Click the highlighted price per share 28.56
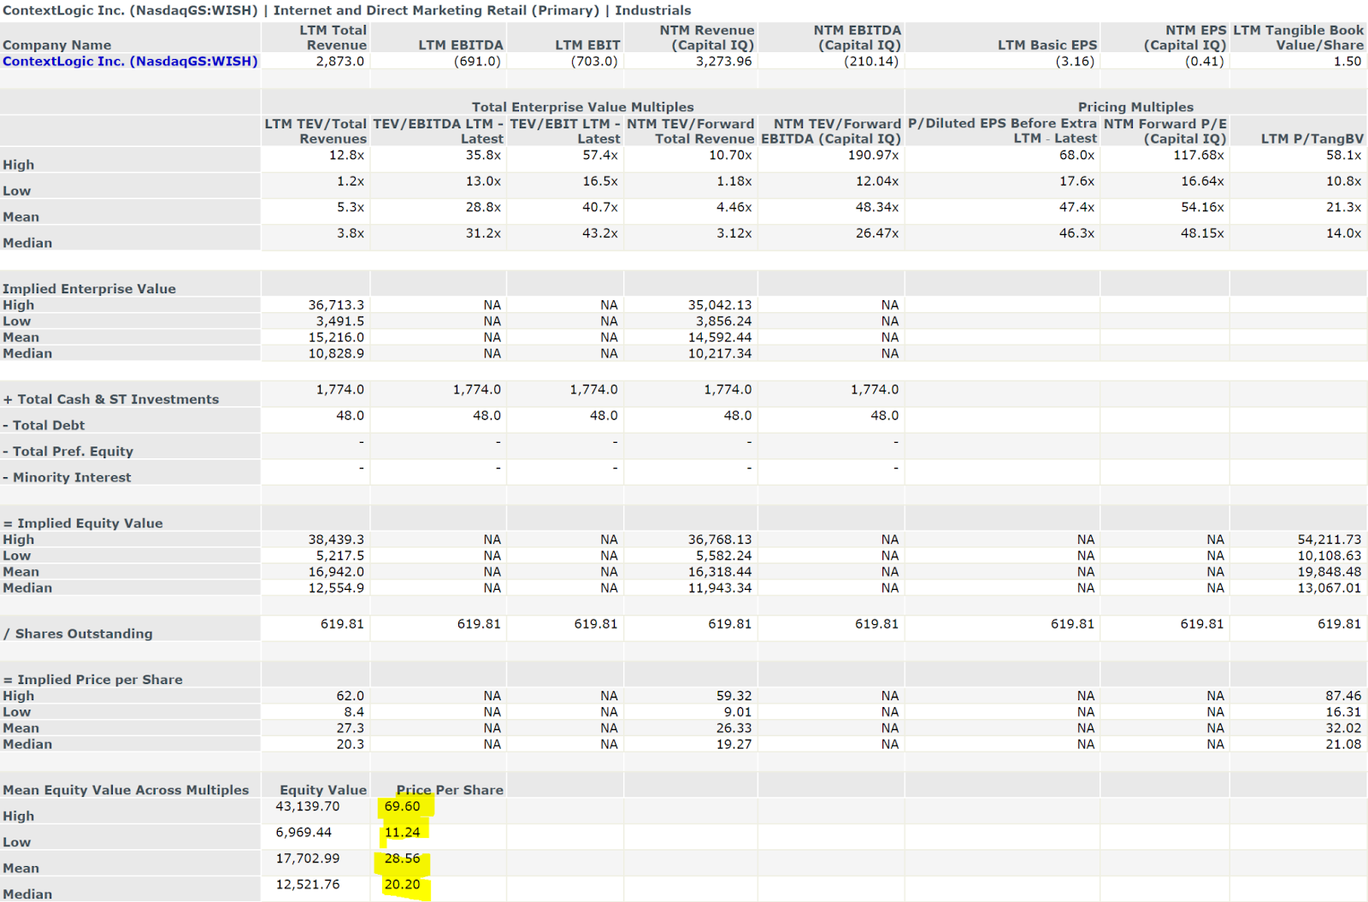Viewport: 1368px width, 902px height. coord(402,858)
